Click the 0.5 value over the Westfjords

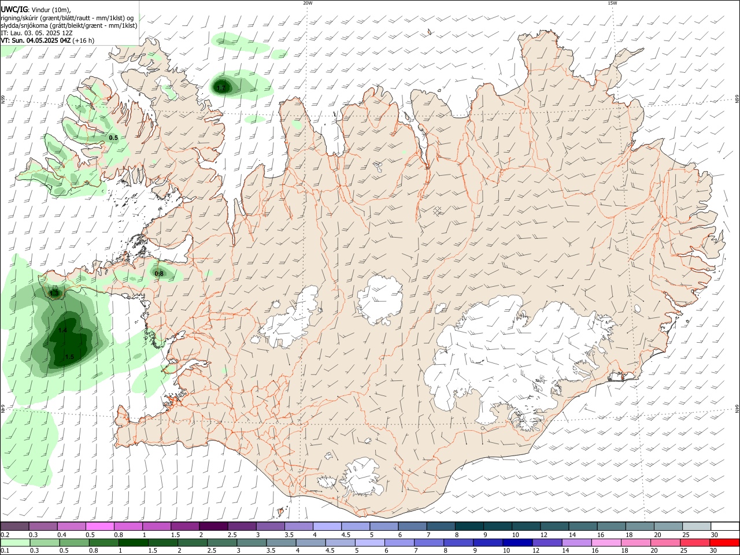(113, 138)
